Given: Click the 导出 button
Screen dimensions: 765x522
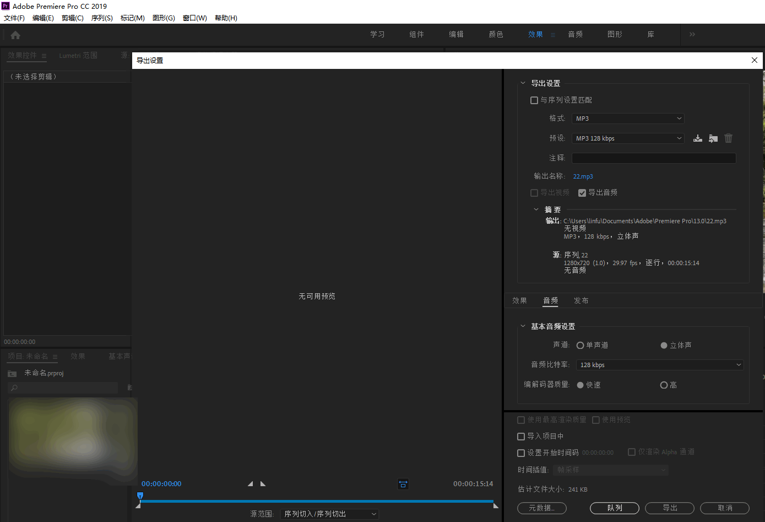Looking at the screenshot, I should point(670,508).
